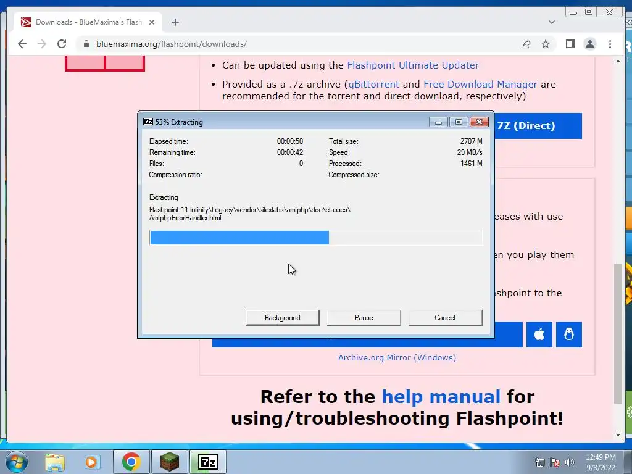Click the scrollbar up arrow
Screen dimensions: 632x474
(618, 61)
